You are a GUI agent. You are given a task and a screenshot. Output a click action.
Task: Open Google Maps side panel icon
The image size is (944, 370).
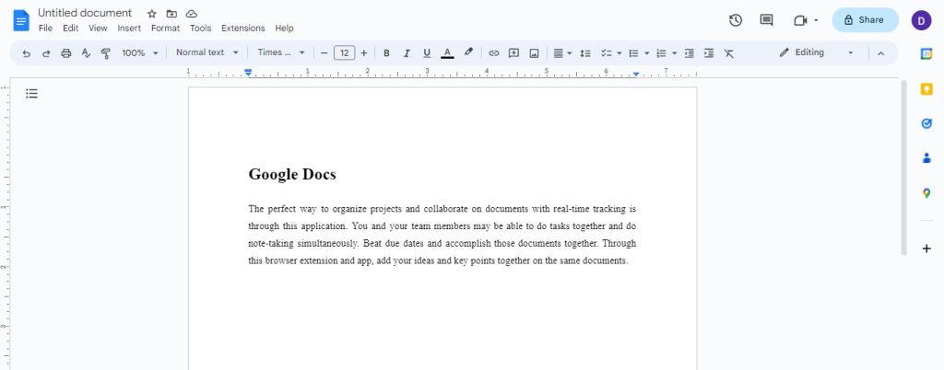pos(926,193)
